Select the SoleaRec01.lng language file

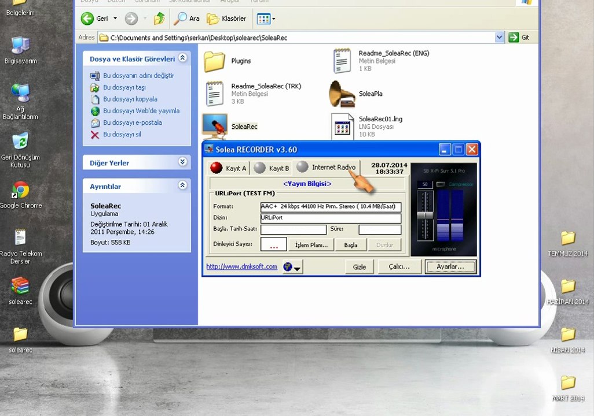click(366, 127)
